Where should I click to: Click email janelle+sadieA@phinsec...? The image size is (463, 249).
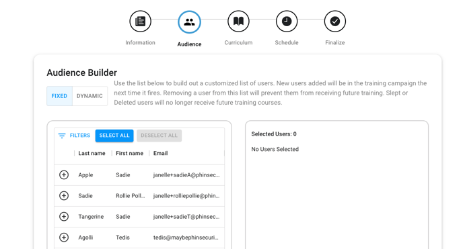click(186, 175)
